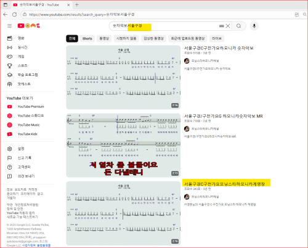308x248 pixels.
Task: Open the hamburger guide menu
Action: 9,26
